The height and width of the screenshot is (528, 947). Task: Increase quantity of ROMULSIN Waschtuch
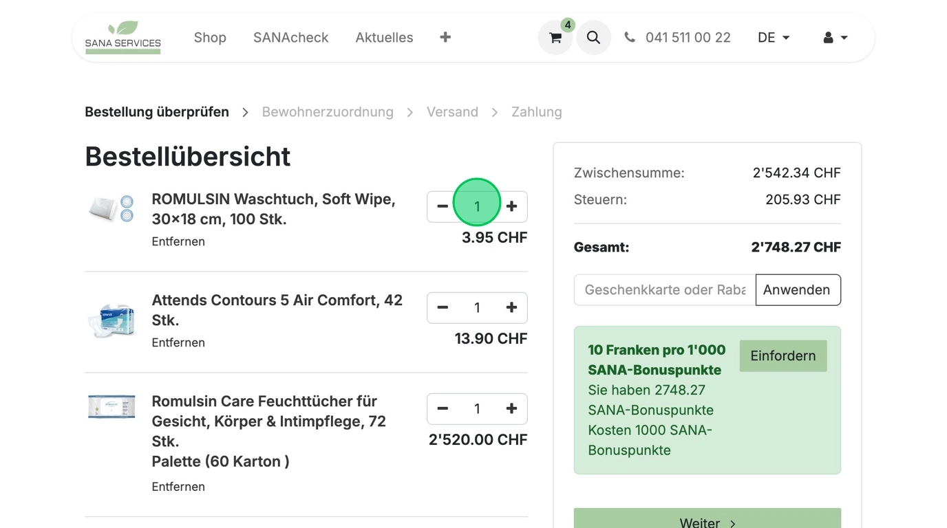click(511, 206)
